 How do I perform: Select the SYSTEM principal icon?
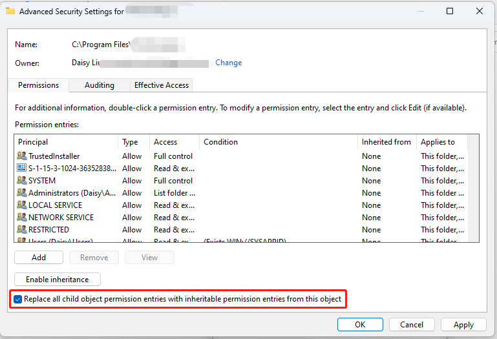coord(22,181)
